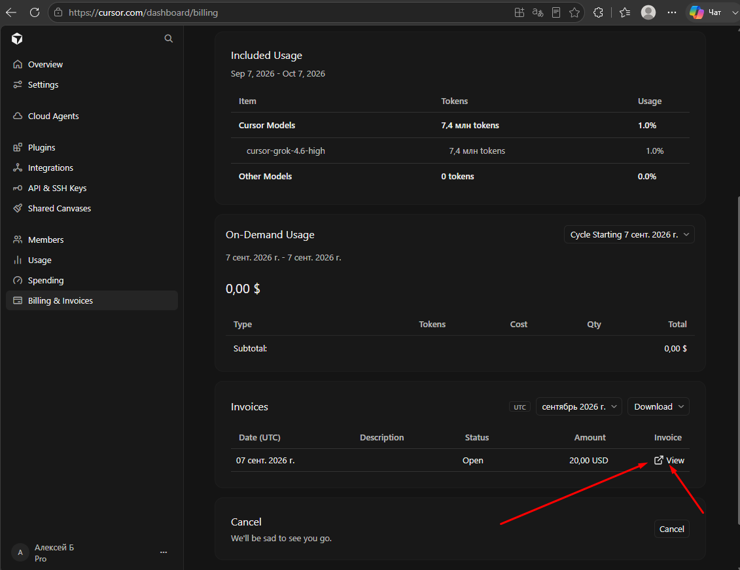Image resolution: width=740 pixels, height=570 pixels.
Task: Click the 0,00 $ on-demand total
Action: point(243,289)
